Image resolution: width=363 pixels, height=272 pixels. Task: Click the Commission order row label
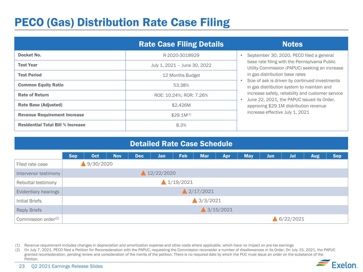pyautogui.click(x=38, y=219)
